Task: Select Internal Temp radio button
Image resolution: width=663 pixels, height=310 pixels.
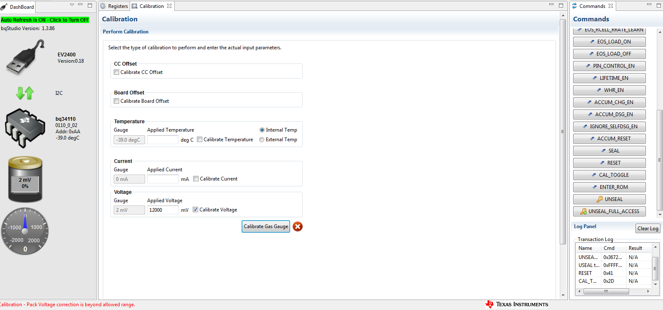Action: tap(262, 130)
